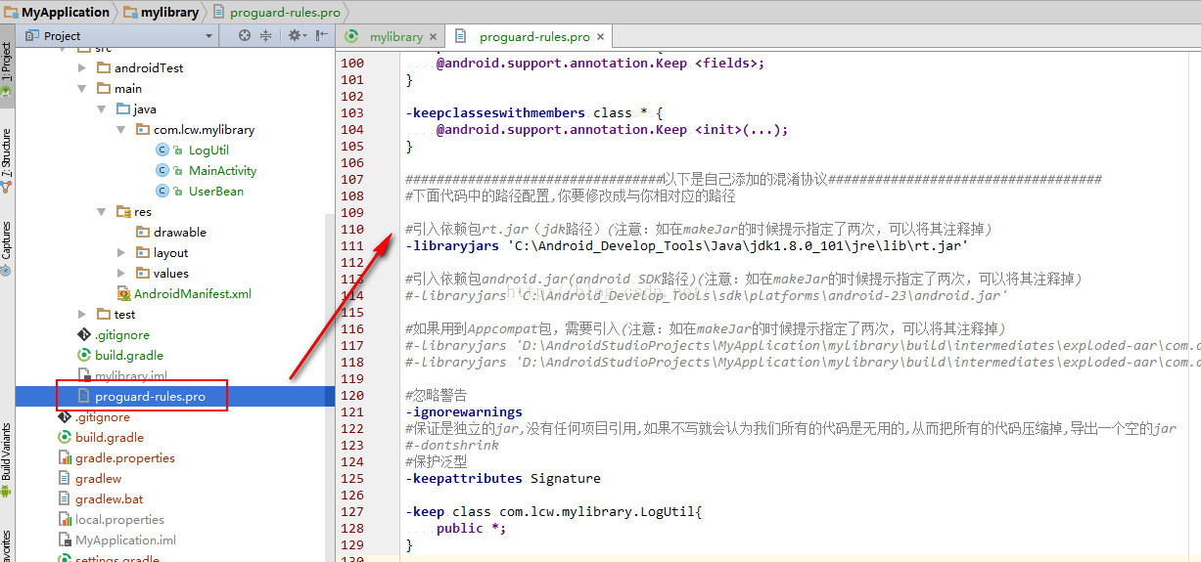Open the Project view type dropdown
Viewport: 1201px width, 562px height.
click(x=120, y=35)
